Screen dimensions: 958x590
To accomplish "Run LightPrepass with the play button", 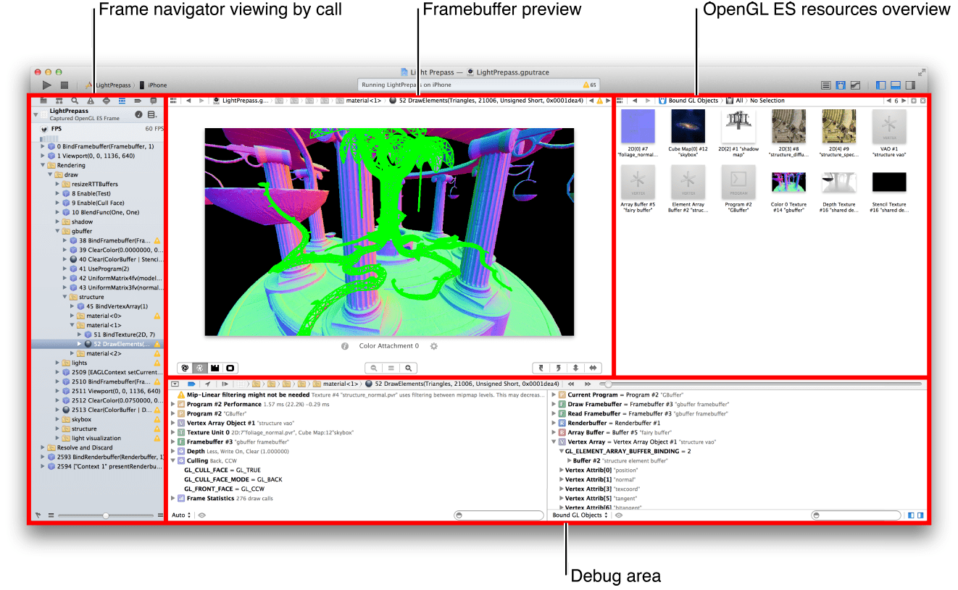I will click(46, 85).
